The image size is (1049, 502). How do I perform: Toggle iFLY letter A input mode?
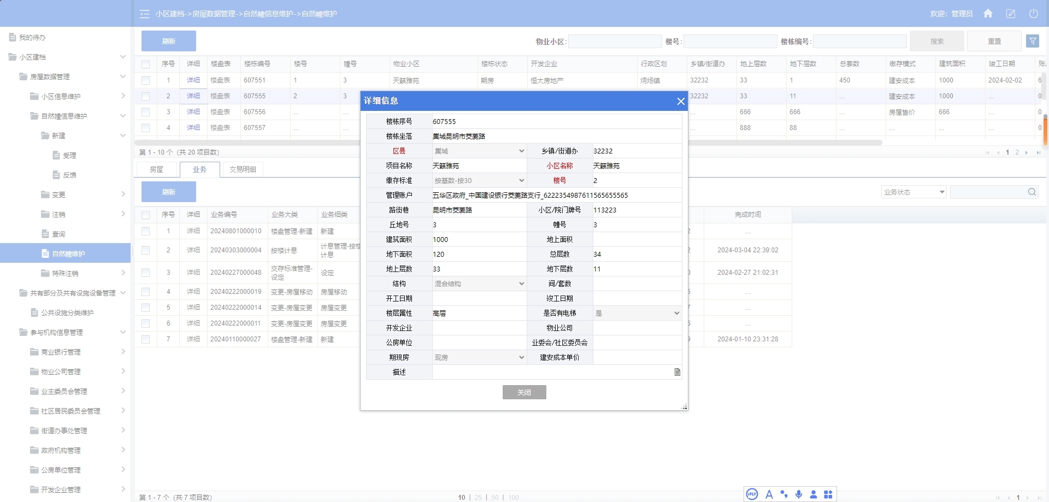tap(769, 494)
